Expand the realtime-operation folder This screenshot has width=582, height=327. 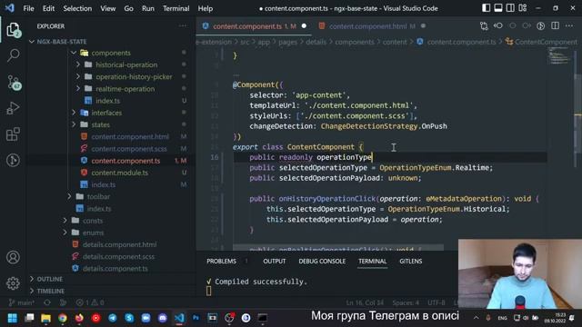78,89
